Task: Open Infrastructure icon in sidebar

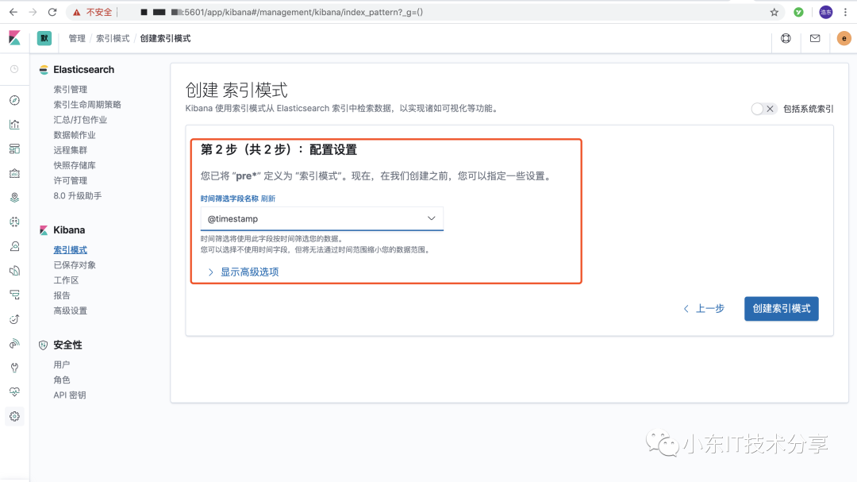Action: [15, 246]
